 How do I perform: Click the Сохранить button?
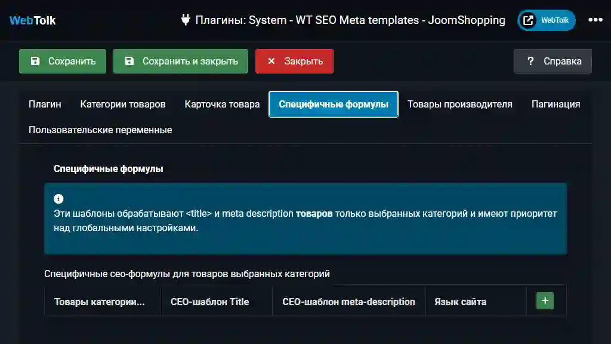coord(63,62)
